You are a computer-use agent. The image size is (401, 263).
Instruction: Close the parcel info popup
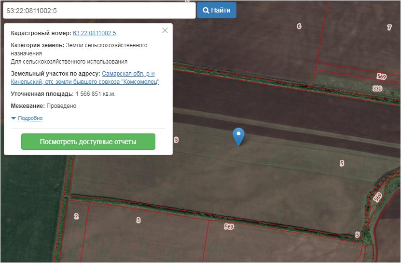pyautogui.click(x=165, y=30)
